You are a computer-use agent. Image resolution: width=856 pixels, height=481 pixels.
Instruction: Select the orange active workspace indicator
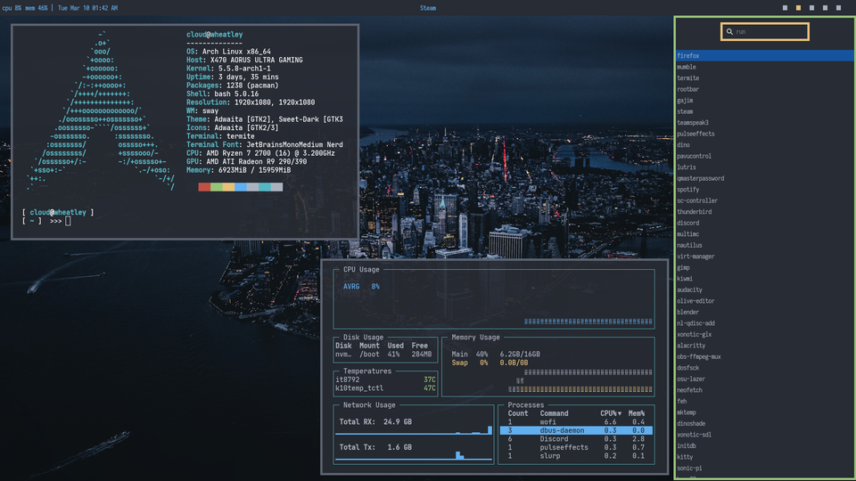[798, 8]
